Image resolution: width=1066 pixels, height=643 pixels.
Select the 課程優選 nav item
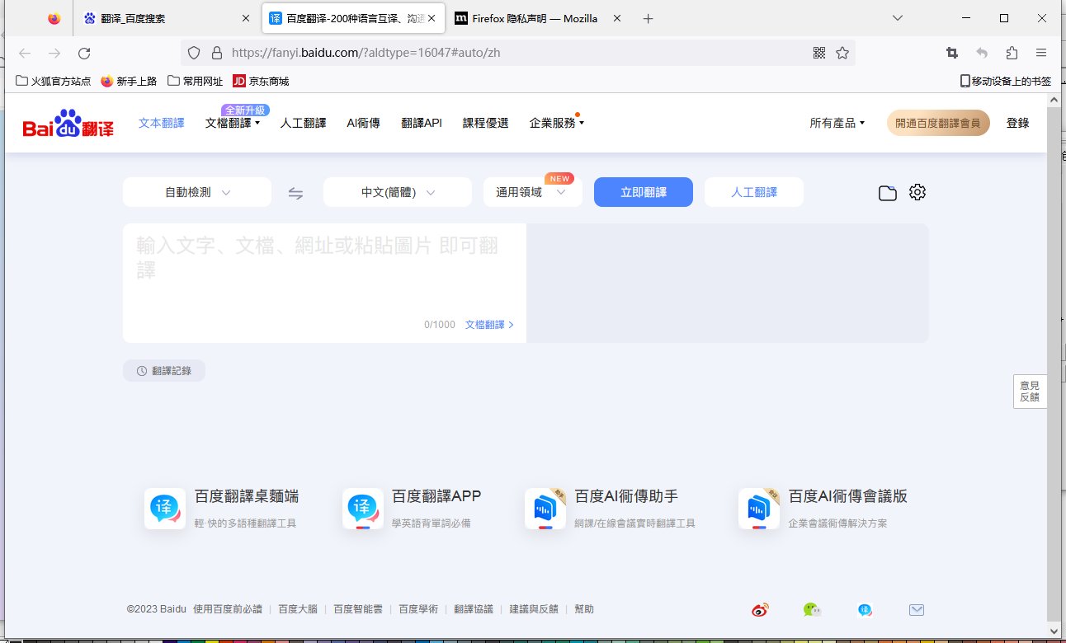tap(485, 123)
